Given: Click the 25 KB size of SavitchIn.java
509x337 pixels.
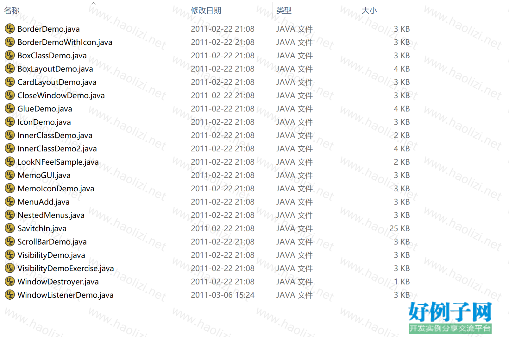Looking at the screenshot, I should pos(399,228).
